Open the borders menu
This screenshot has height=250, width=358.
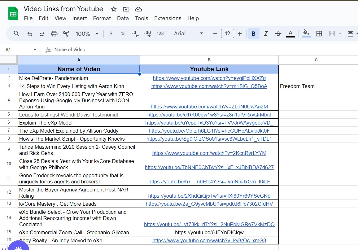pyautogui.click(x=319, y=34)
